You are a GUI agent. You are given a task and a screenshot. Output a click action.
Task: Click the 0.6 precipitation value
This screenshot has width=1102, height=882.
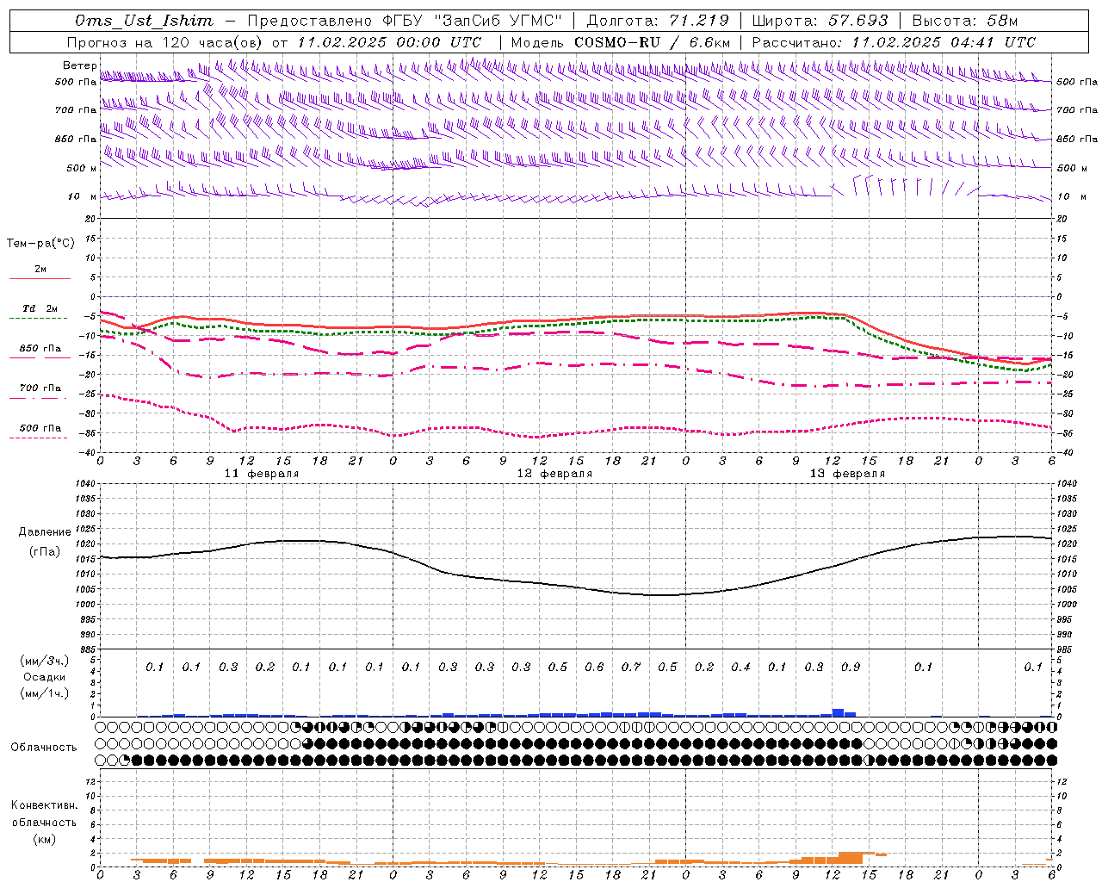594,667
